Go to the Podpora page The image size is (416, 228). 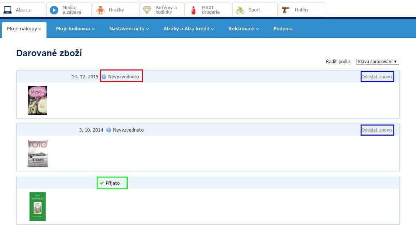[283, 29]
